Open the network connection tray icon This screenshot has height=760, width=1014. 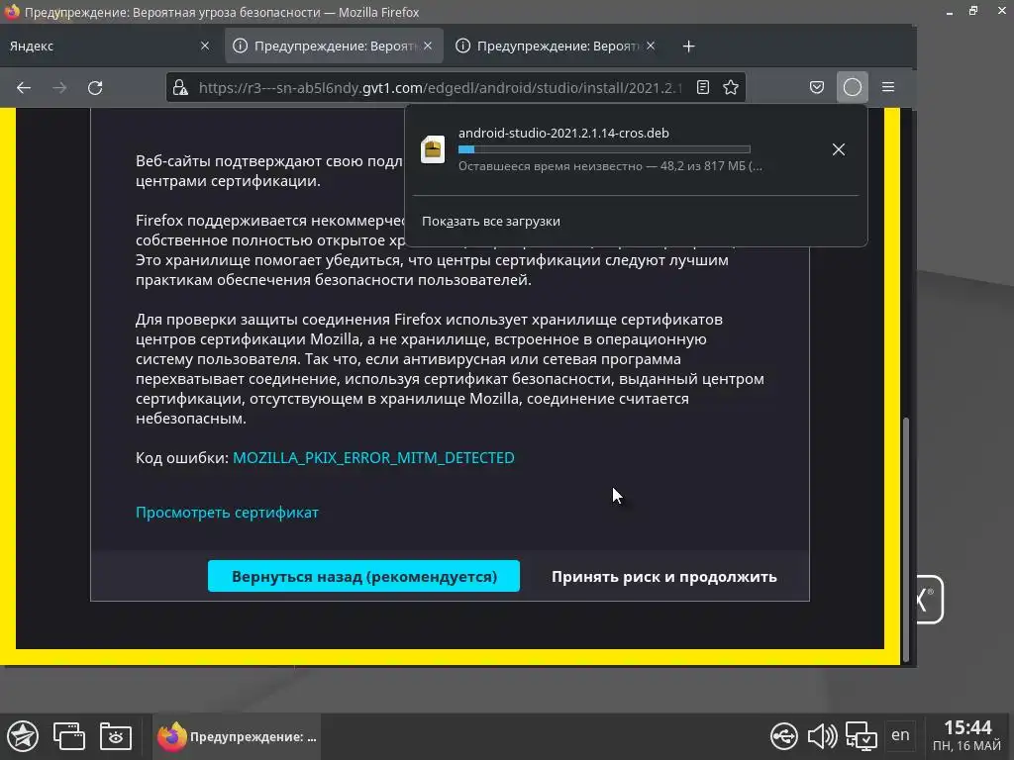click(862, 736)
